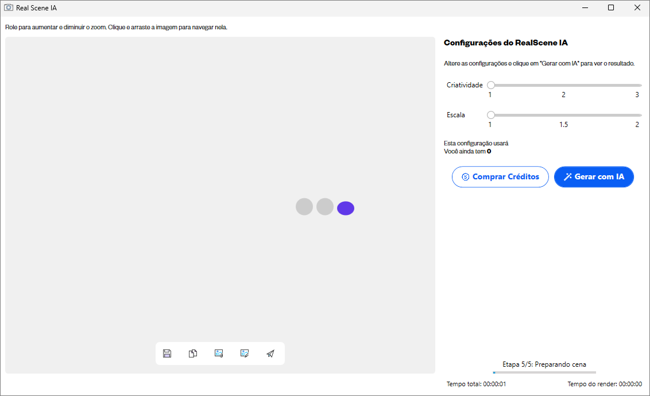650x396 pixels.
Task: Click the 3 mark under Criatividade
Action: (637, 95)
